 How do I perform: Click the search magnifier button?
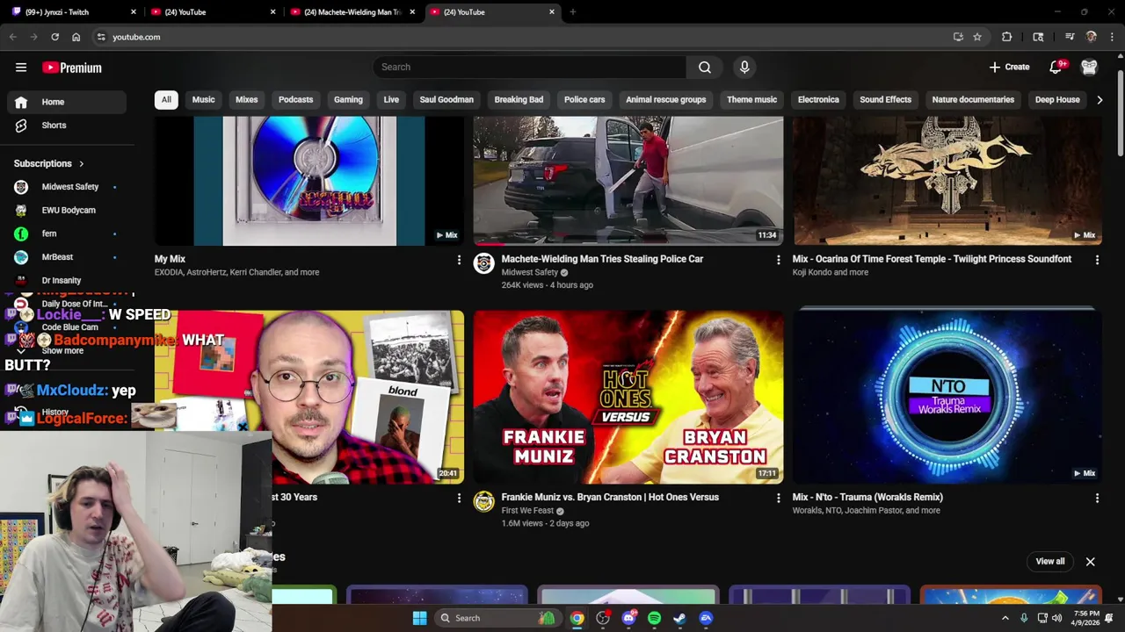[705, 67]
